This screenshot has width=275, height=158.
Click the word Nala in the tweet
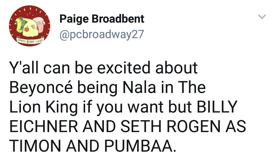click(x=139, y=87)
